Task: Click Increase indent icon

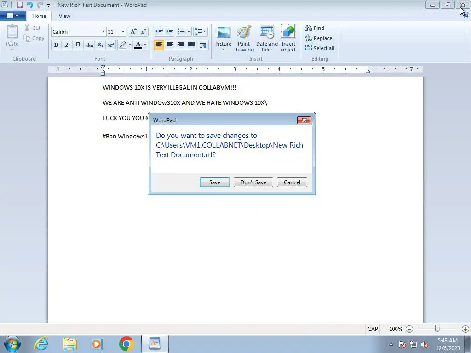Action: [x=169, y=32]
